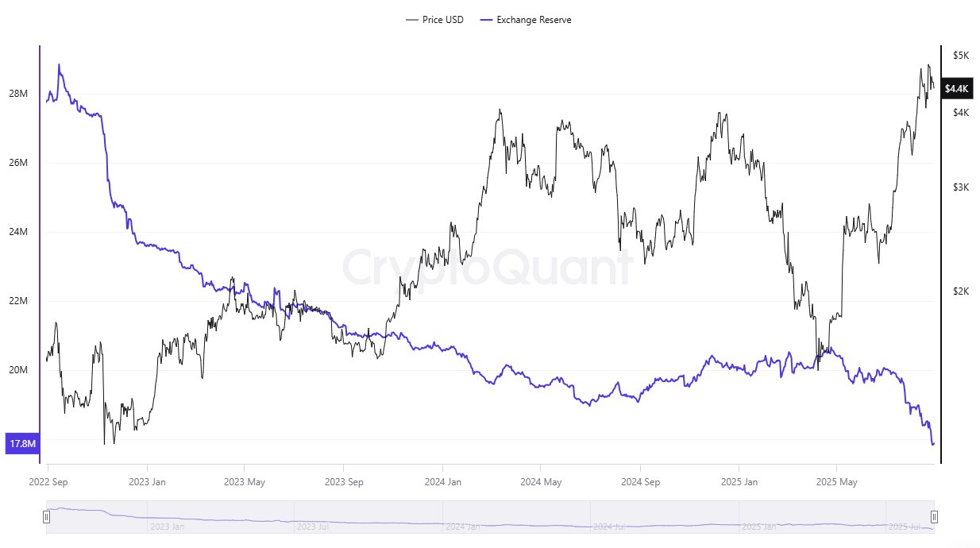980x548 pixels.
Task: Click the CryptoQuant watermark in chart center
Action: click(487, 267)
